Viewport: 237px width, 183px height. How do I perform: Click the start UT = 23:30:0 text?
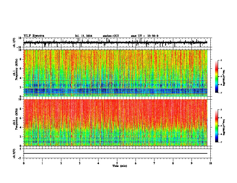click(x=145, y=36)
